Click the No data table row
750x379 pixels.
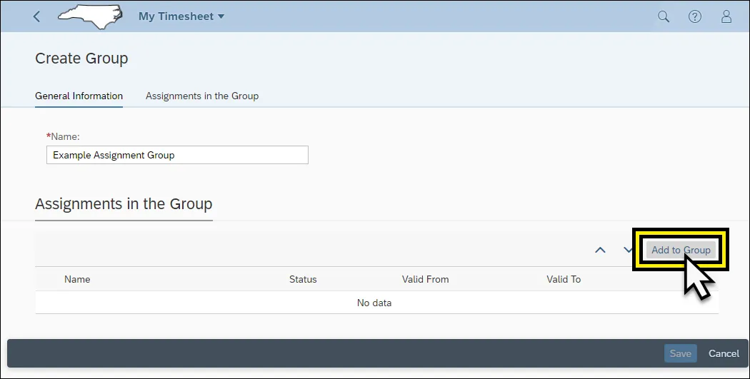pos(376,303)
